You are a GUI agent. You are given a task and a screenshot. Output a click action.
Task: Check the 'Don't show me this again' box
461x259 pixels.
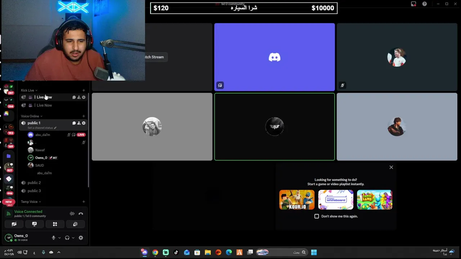click(x=317, y=216)
